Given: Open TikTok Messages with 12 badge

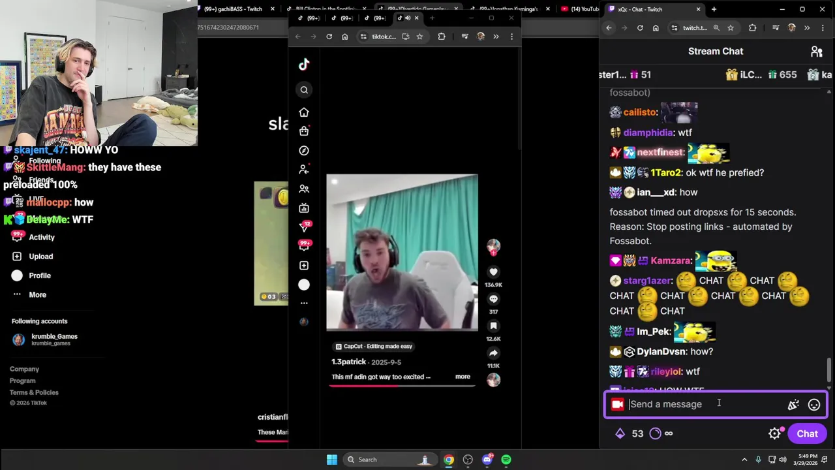Looking at the screenshot, I should point(304,227).
